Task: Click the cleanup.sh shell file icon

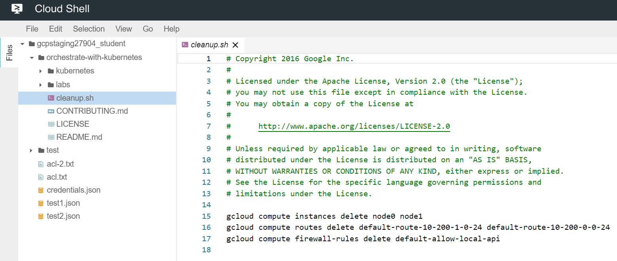Action: [x=51, y=98]
